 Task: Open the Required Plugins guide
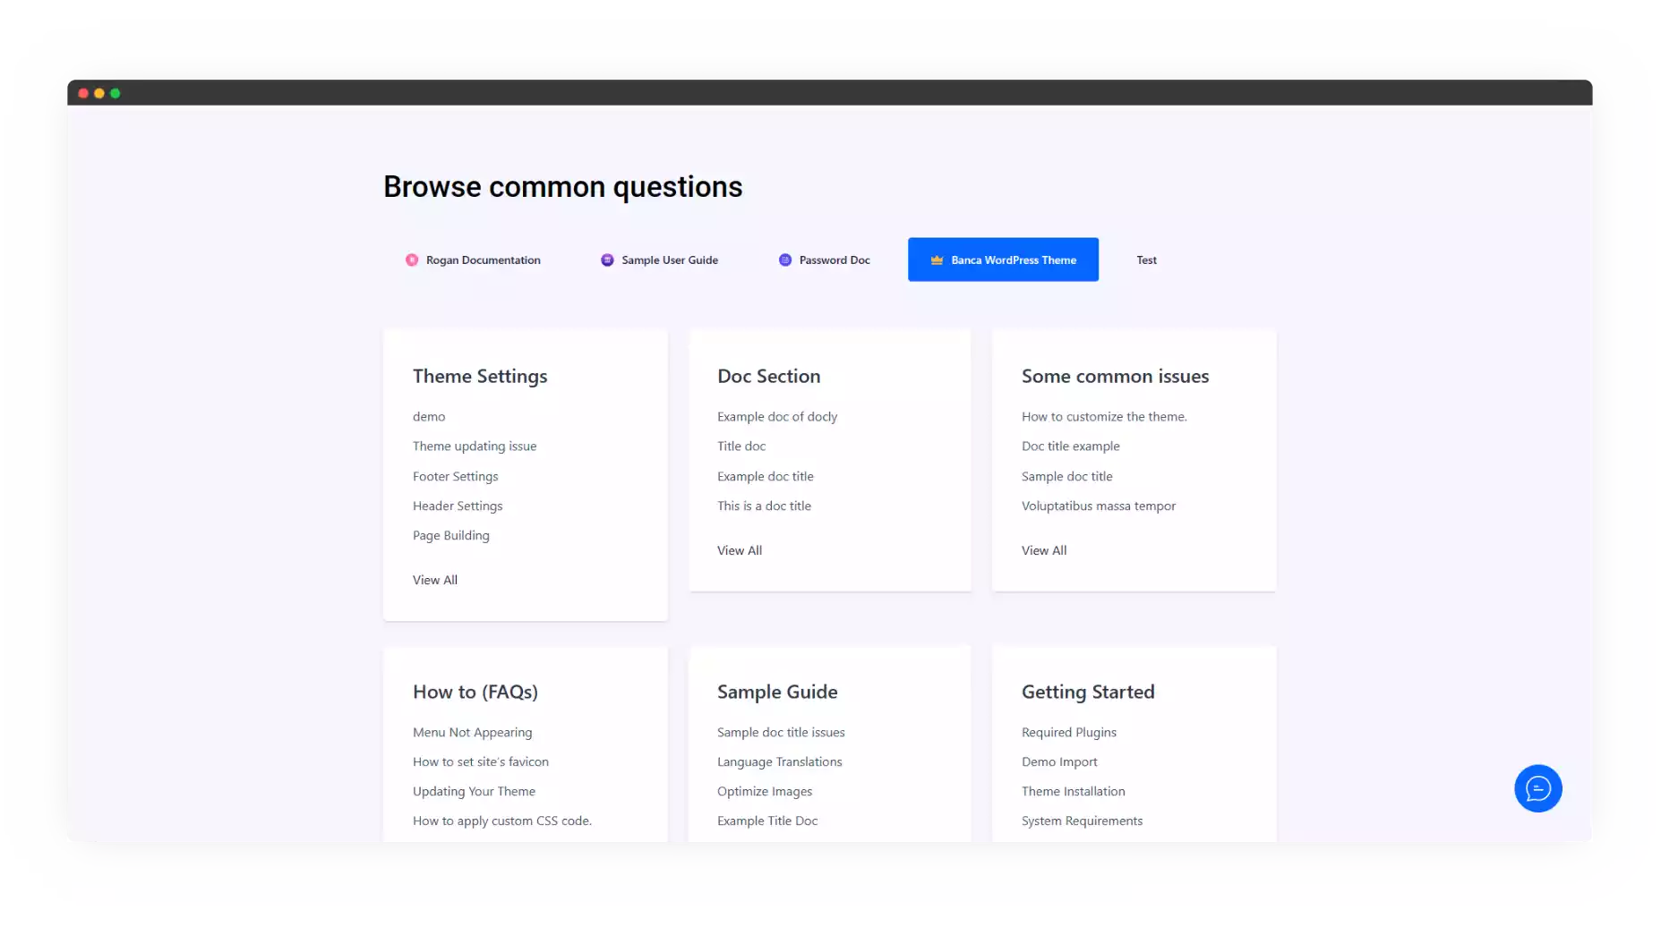pos(1068,732)
